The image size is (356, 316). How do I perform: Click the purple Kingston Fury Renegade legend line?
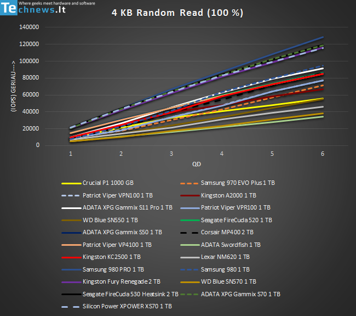(71, 282)
